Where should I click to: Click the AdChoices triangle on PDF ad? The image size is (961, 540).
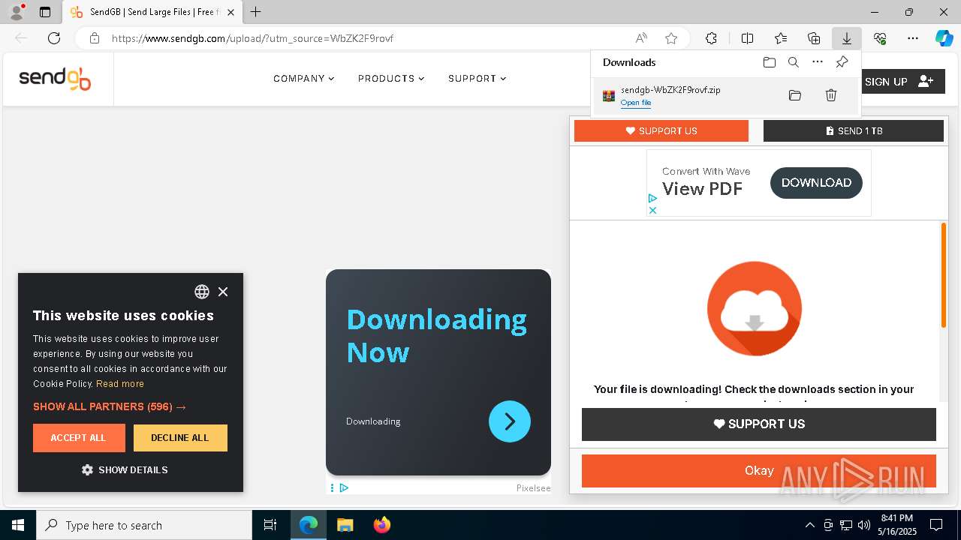tap(652, 199)
